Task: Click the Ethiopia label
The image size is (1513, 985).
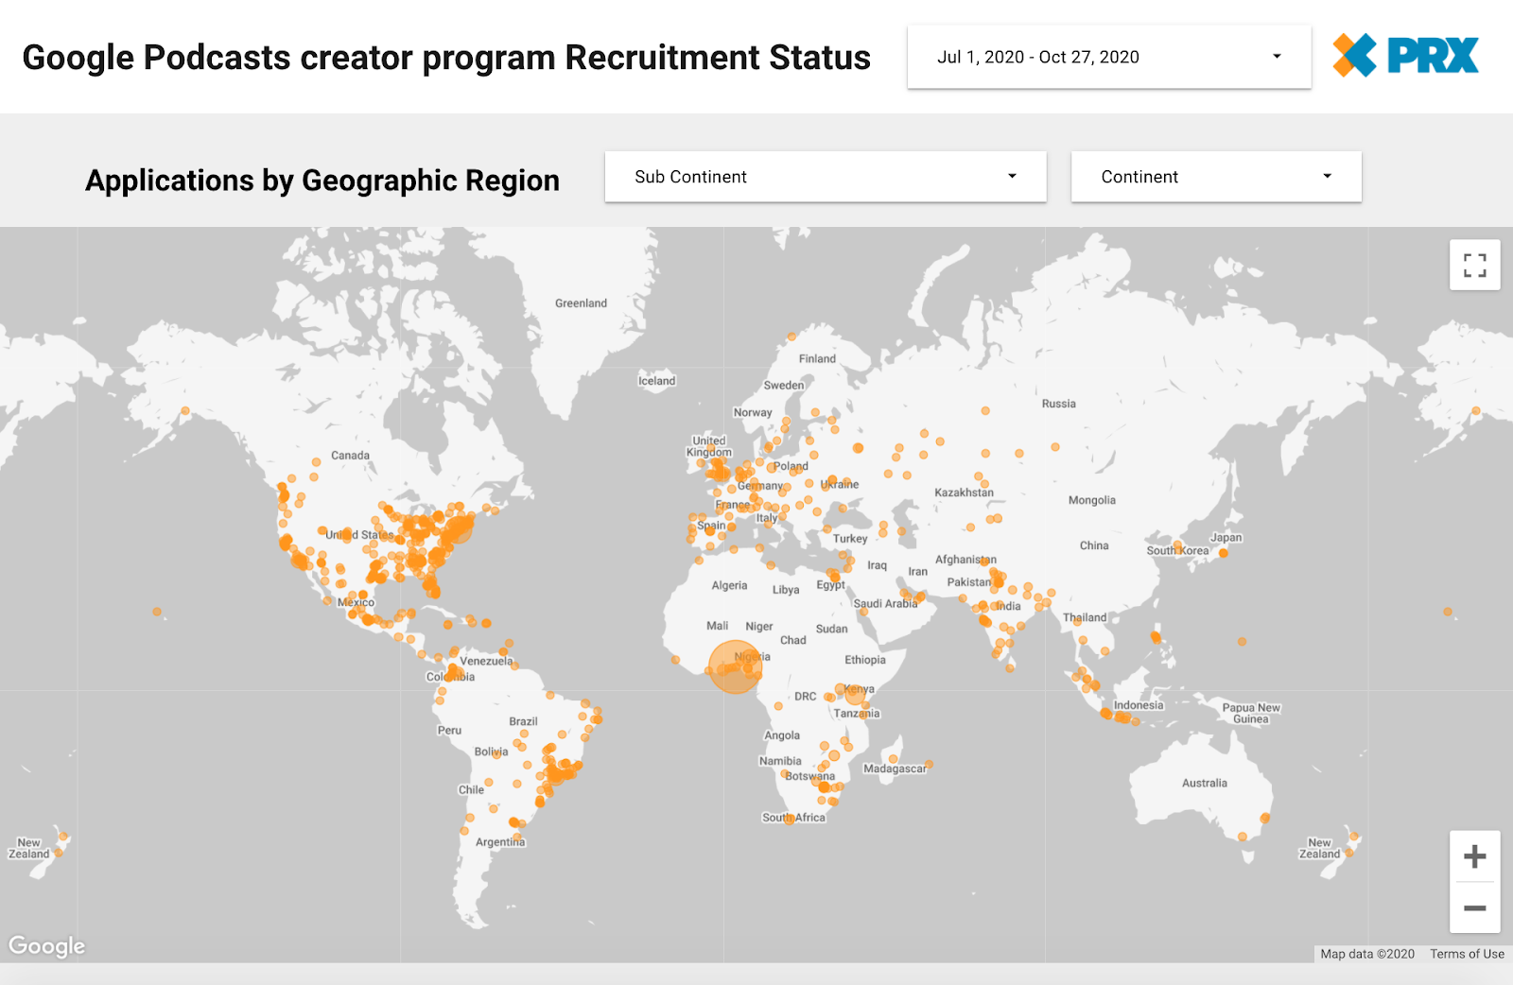Action: [x=865, y=660]
